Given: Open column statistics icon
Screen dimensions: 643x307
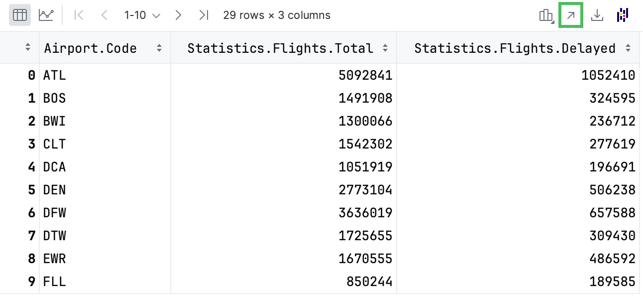Looking at the screenshot, I should [546, 15].
